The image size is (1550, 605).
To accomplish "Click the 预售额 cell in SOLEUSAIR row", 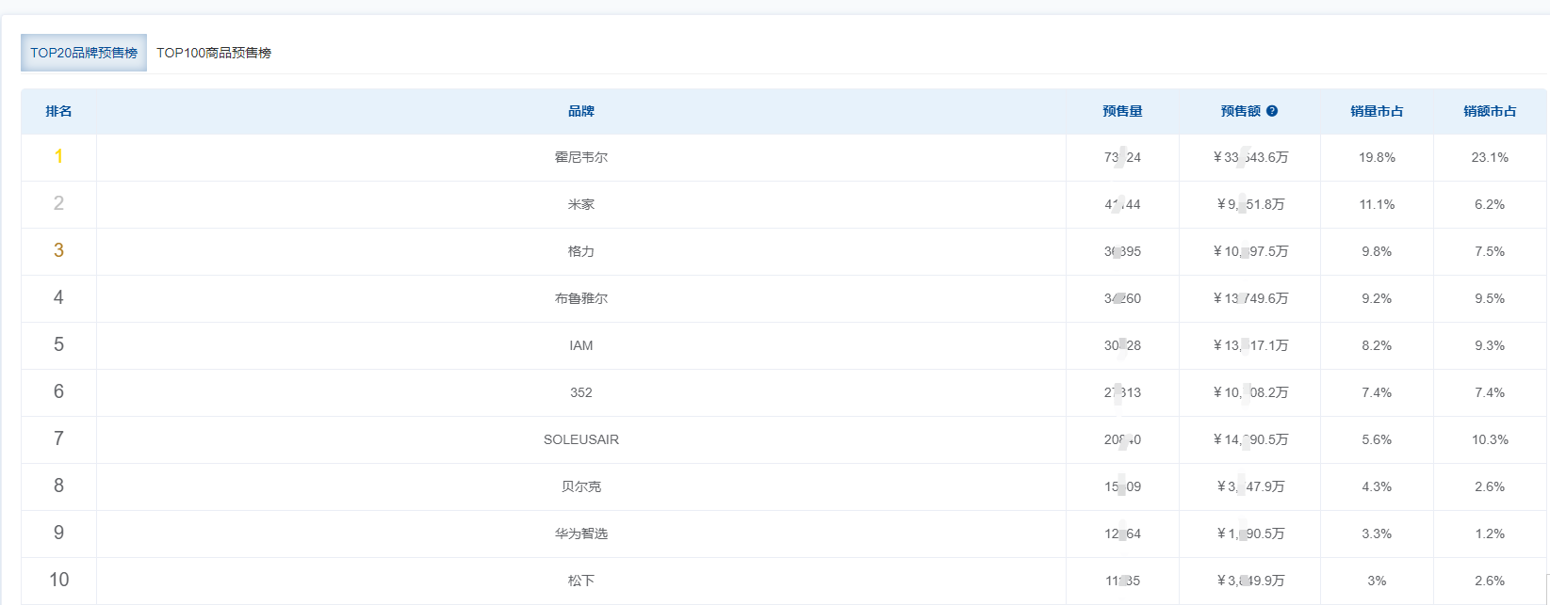I will [1250, 439].
